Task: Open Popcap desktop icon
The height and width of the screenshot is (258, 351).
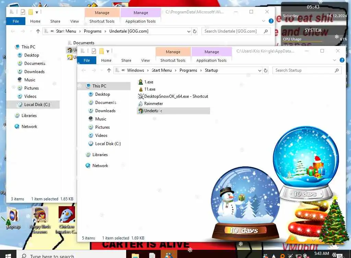Action: [x=13, y=218]
